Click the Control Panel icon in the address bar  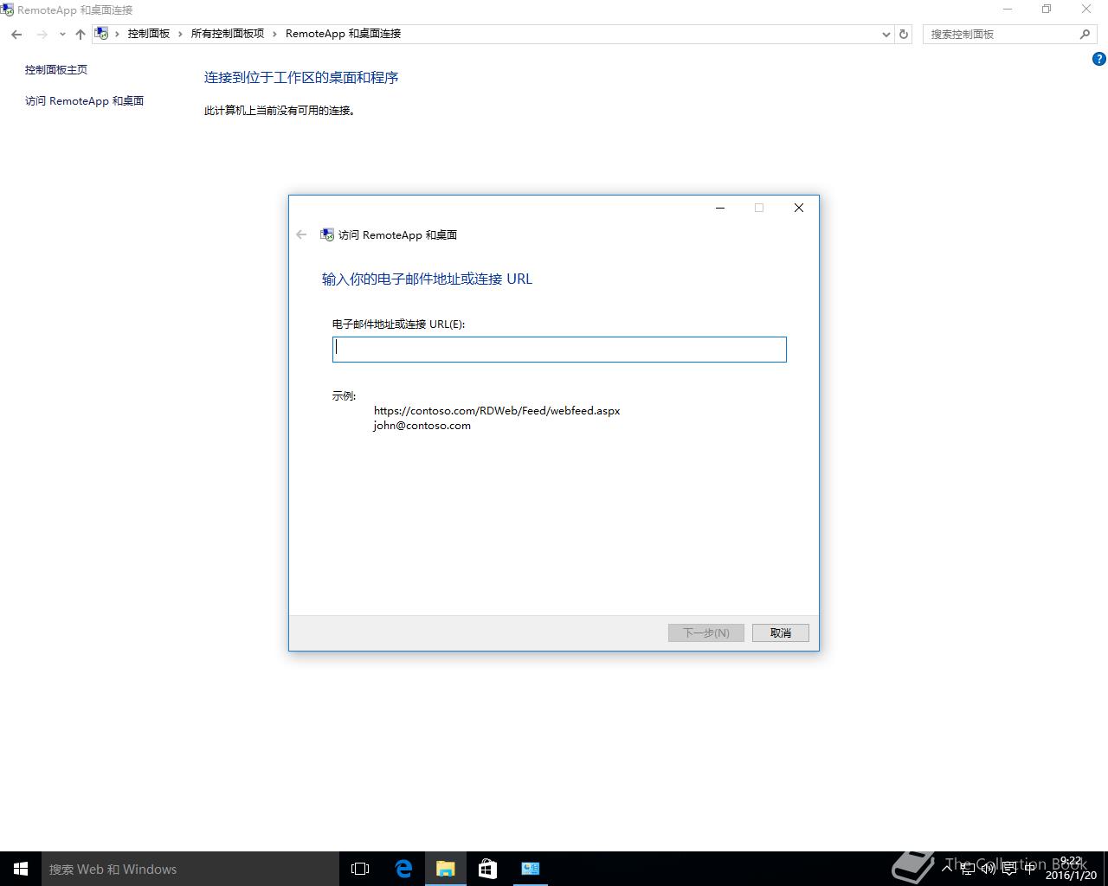click(x=101, y=34)
